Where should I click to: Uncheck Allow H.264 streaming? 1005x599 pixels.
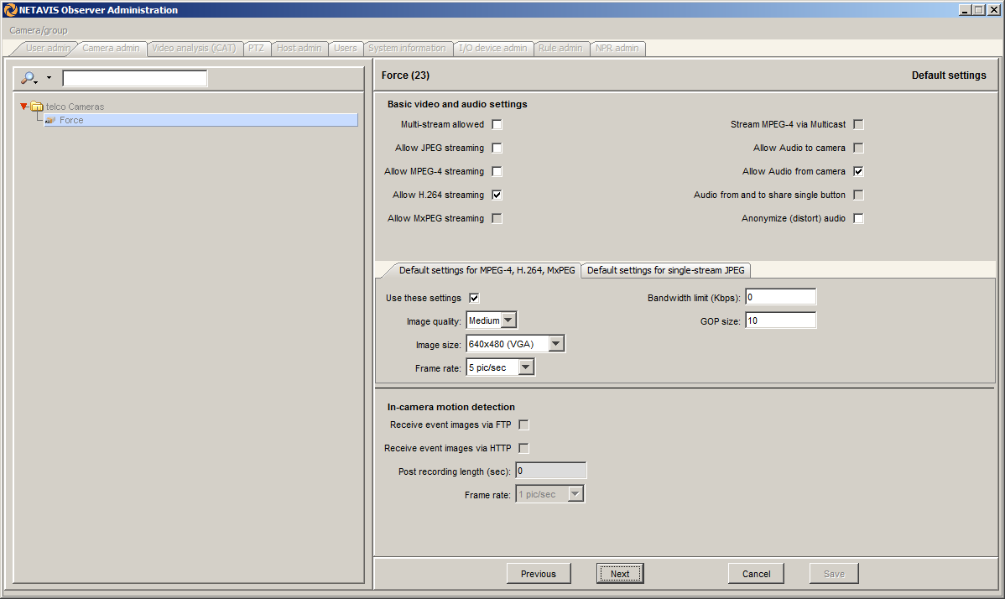tap(497, 195)
